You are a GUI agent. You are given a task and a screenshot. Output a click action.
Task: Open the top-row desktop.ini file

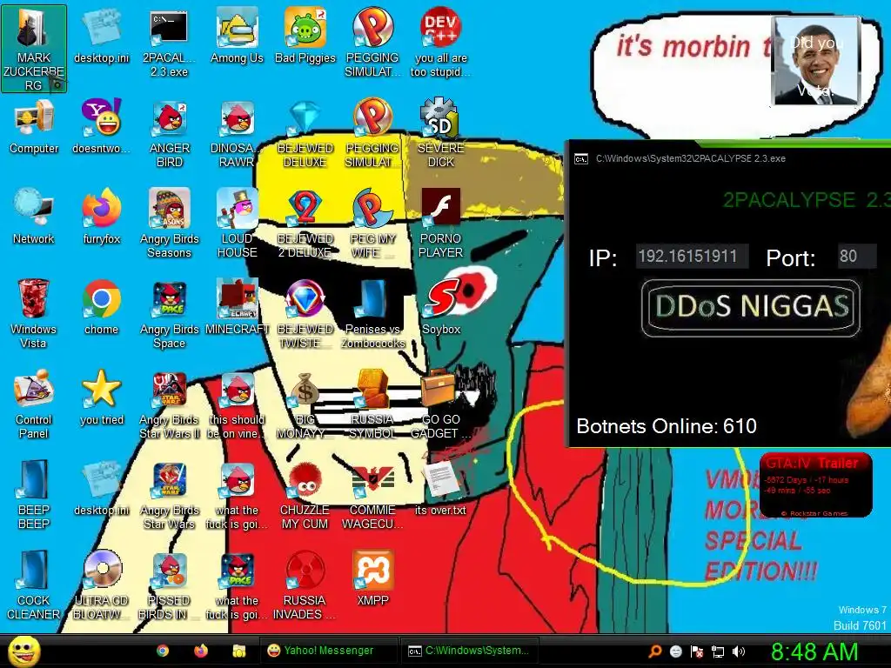[x=102, y=37]
